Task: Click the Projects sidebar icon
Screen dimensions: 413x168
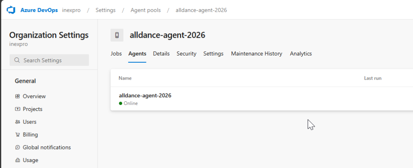Action: [17, 109]
